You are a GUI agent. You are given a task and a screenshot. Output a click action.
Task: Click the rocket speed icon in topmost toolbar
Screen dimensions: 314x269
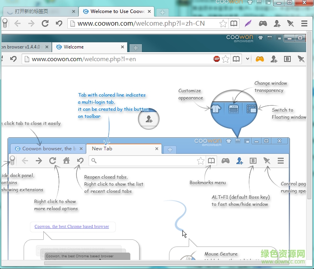(290, 23)
